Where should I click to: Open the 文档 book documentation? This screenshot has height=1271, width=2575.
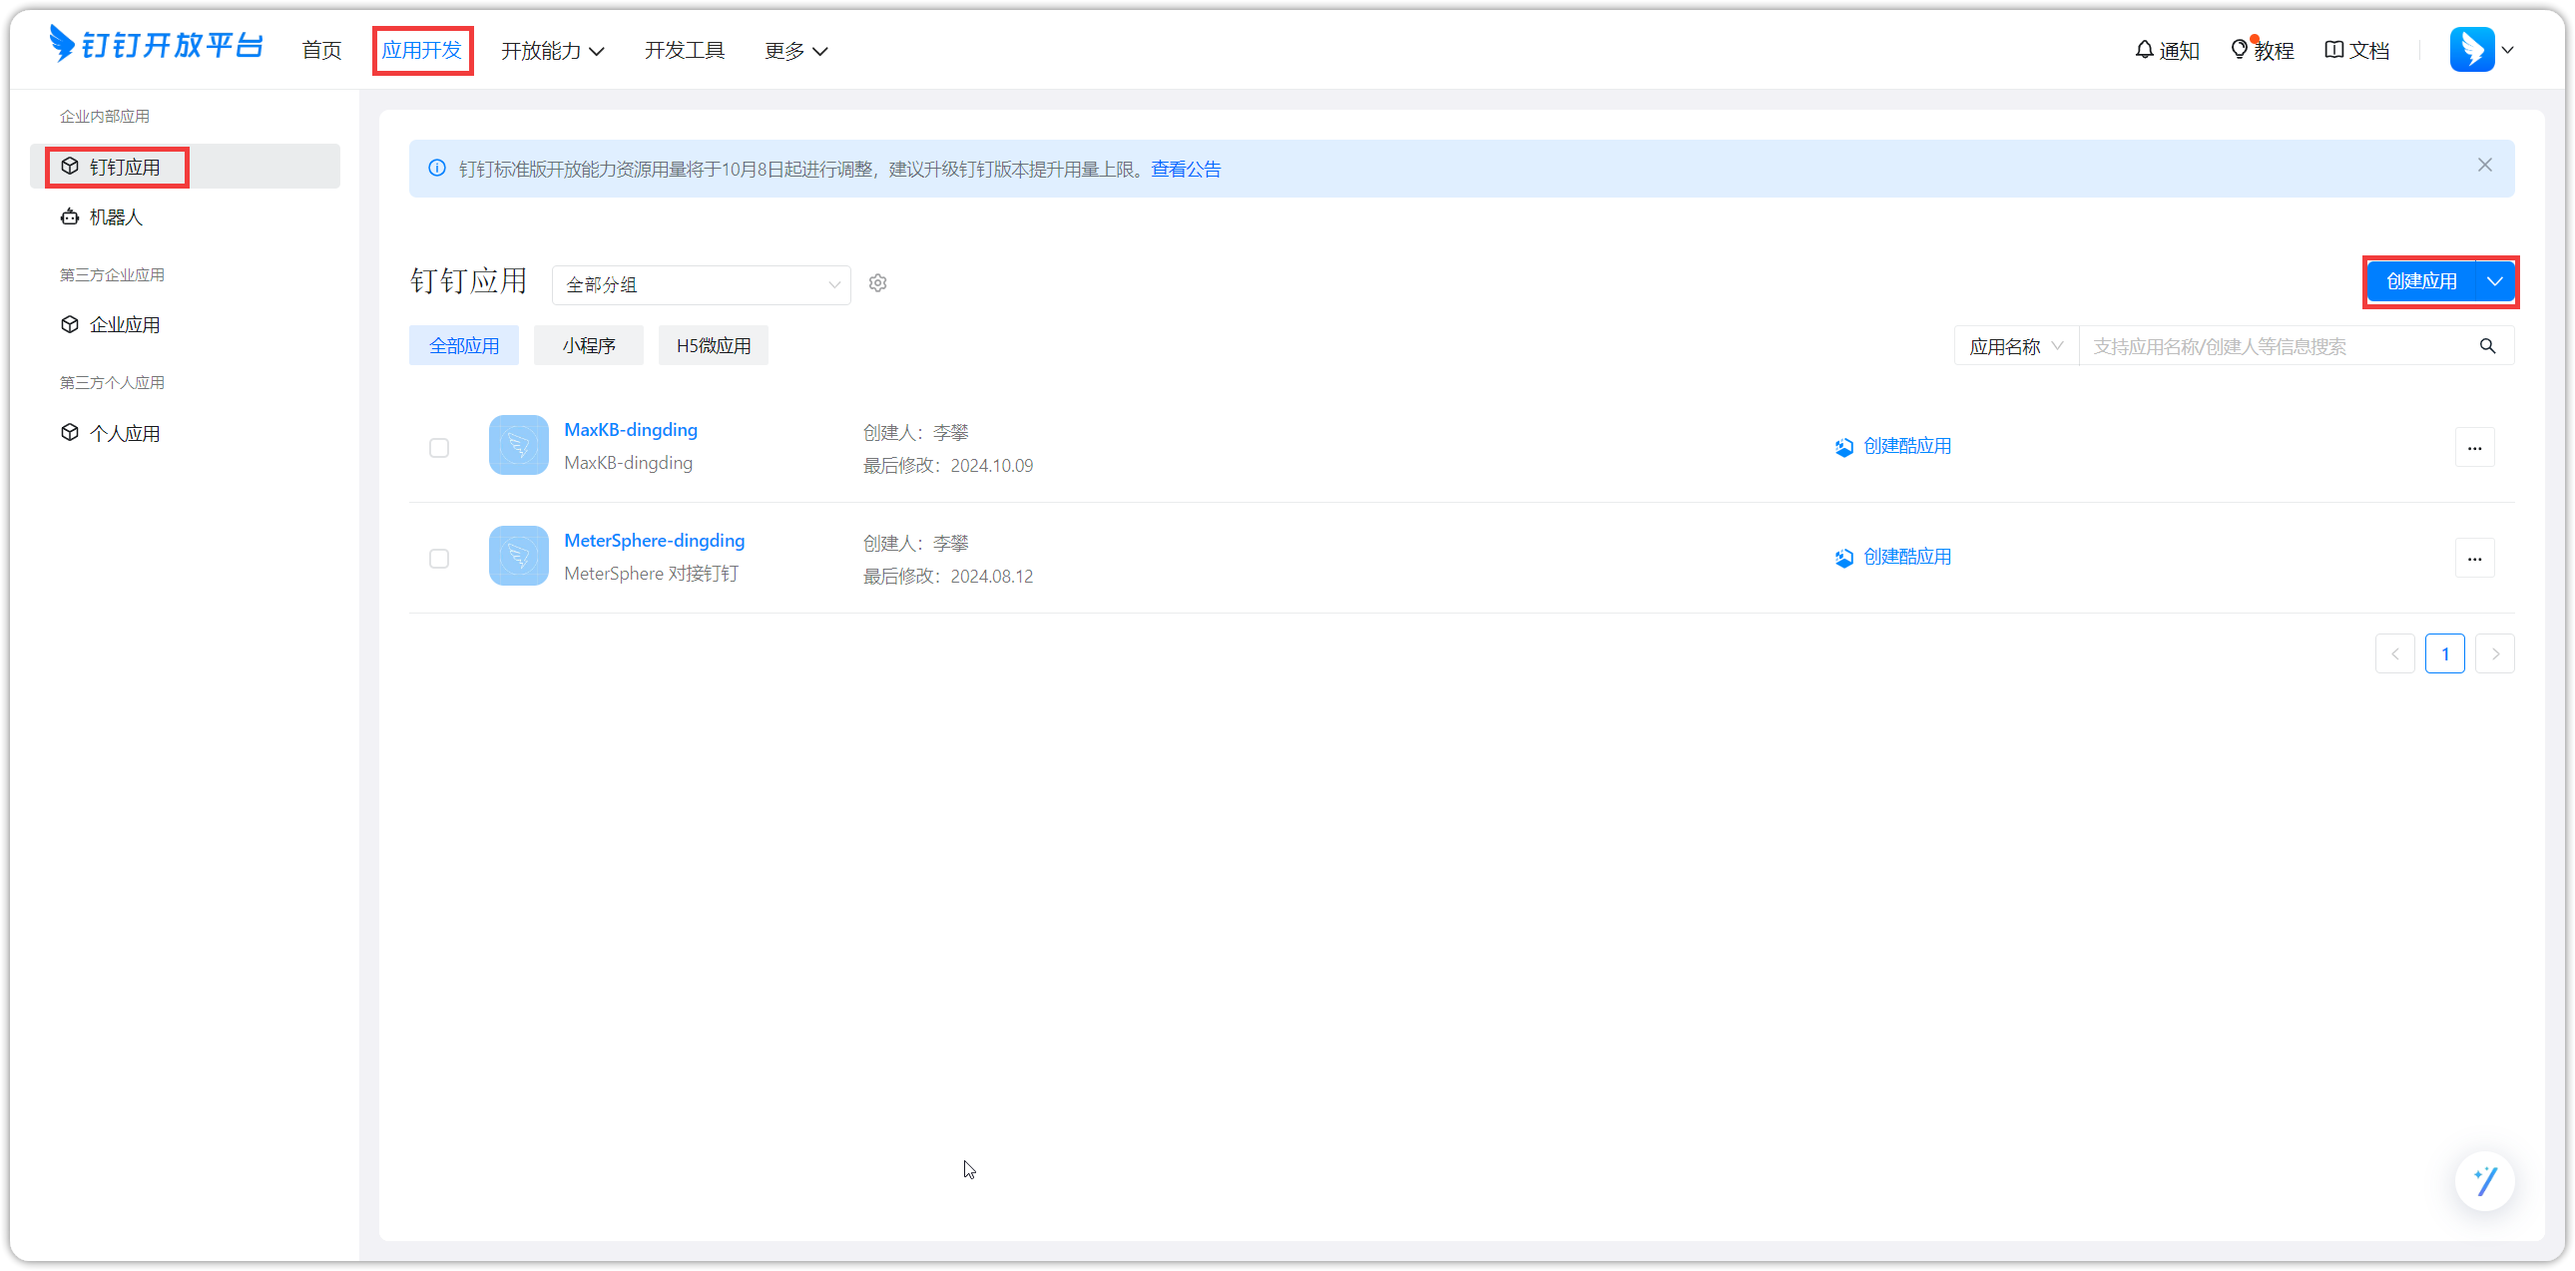[2356, 50]
